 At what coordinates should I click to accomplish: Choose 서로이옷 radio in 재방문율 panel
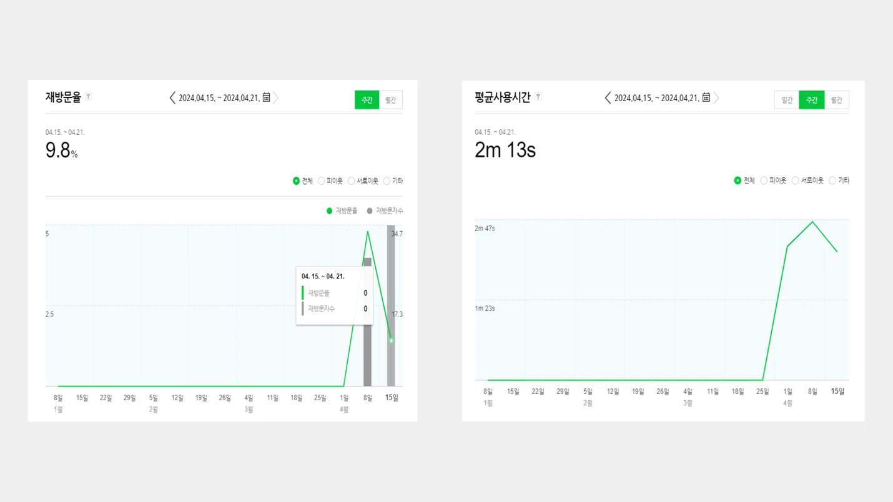pyautogui.click(x=351, y=181)
